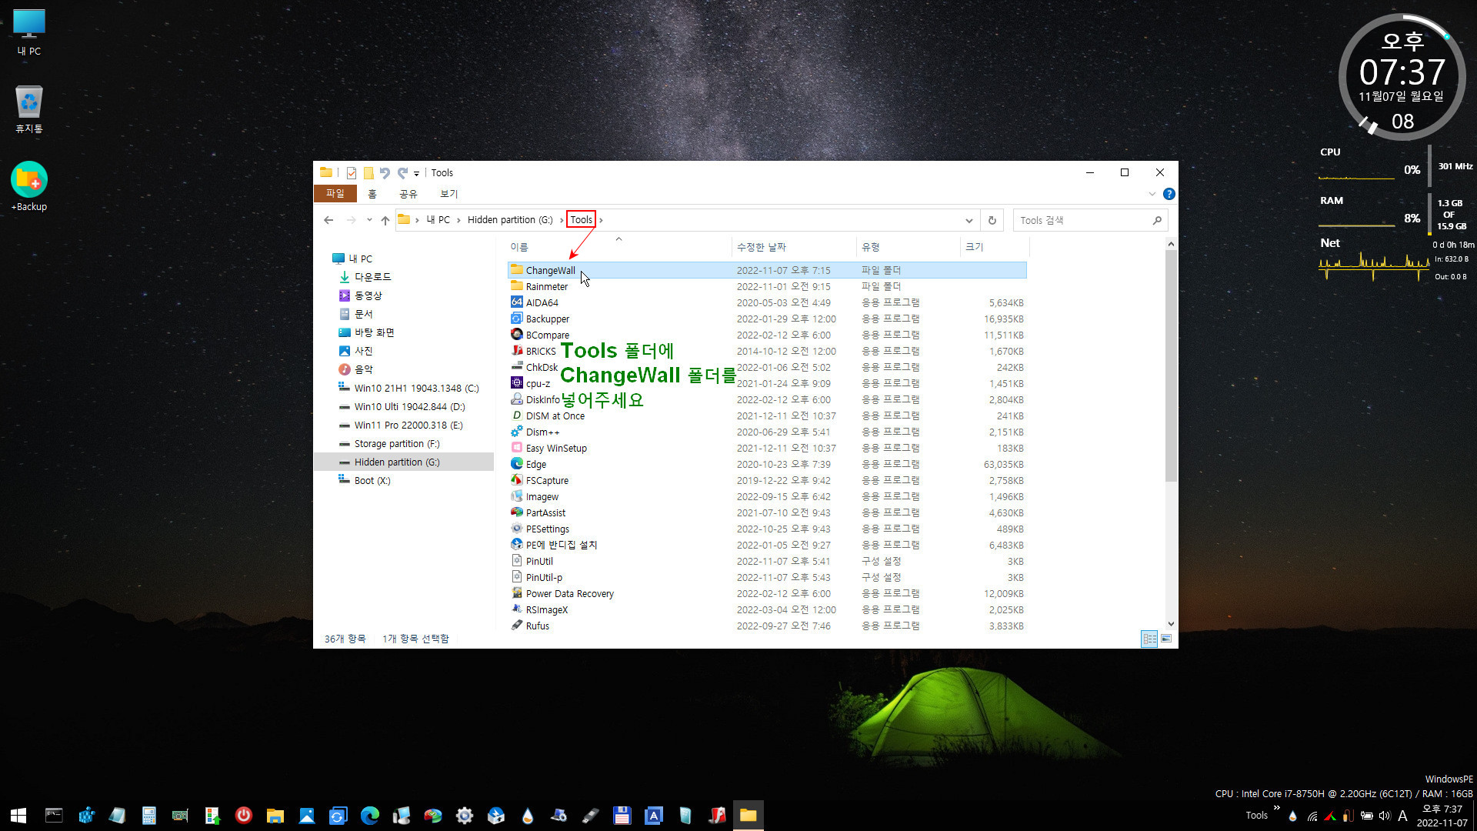Expand the ribbon with the chevron

pos(1152,194)
